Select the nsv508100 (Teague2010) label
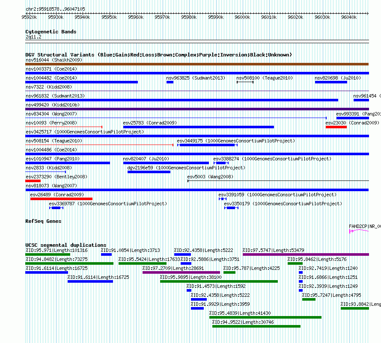 265,78
